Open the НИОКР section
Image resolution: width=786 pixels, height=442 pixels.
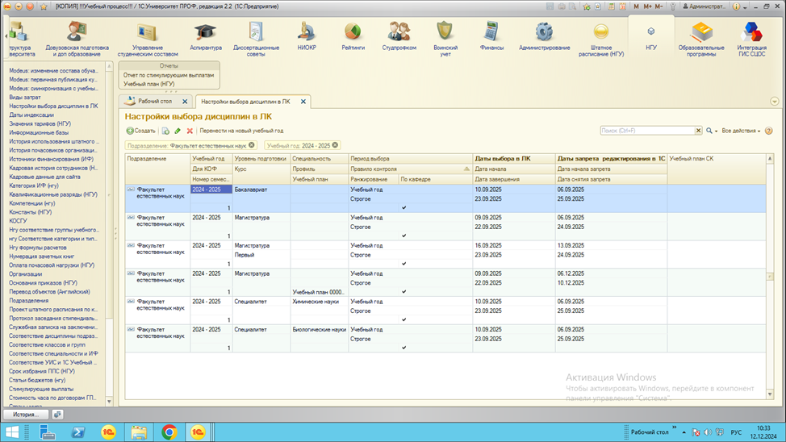point(307,37)
